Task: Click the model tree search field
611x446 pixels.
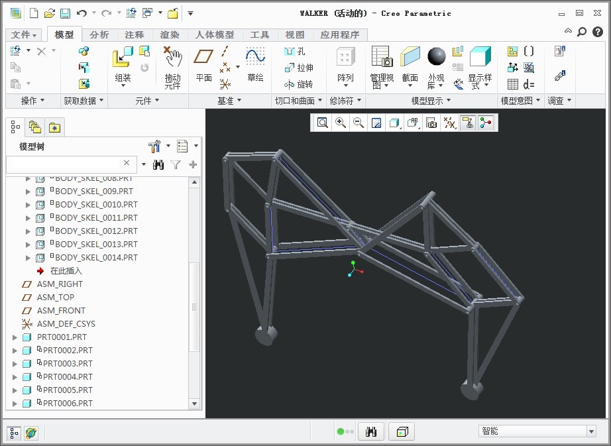Action: 64,164
